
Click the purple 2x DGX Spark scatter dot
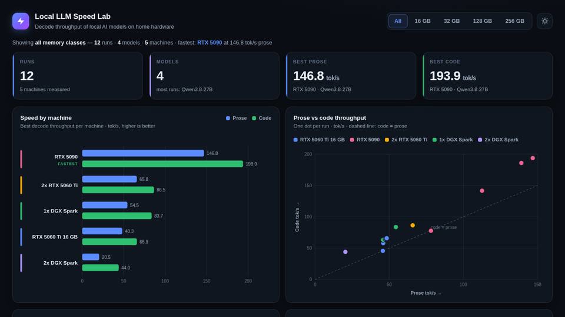345,252
